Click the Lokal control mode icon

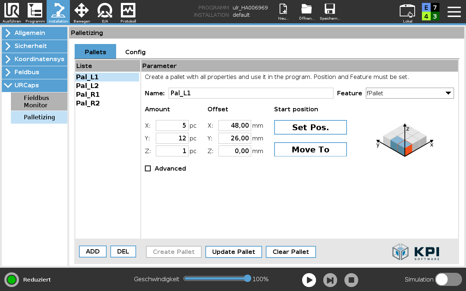click(407, 13)
